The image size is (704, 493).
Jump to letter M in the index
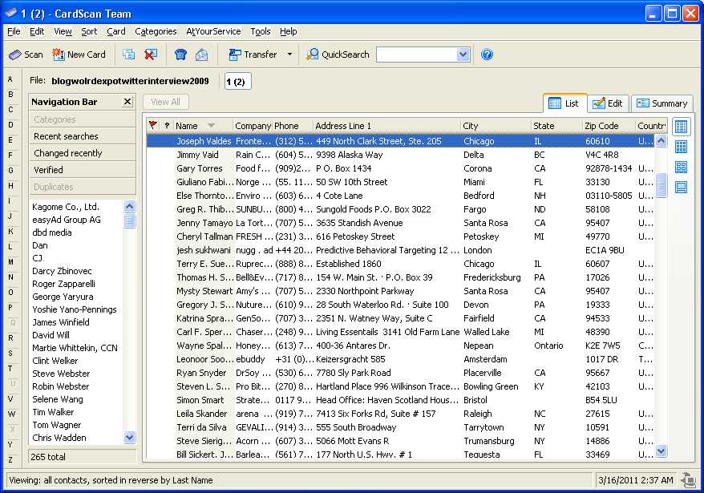pyautogui.click(x=10, y=262)
